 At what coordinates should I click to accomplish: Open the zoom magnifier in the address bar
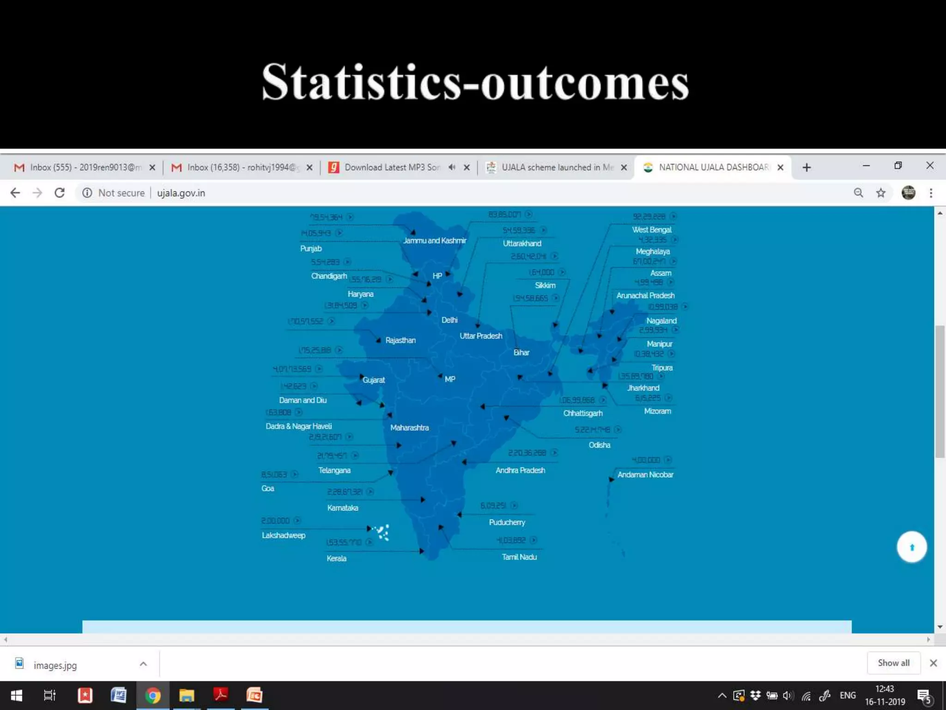858,193
